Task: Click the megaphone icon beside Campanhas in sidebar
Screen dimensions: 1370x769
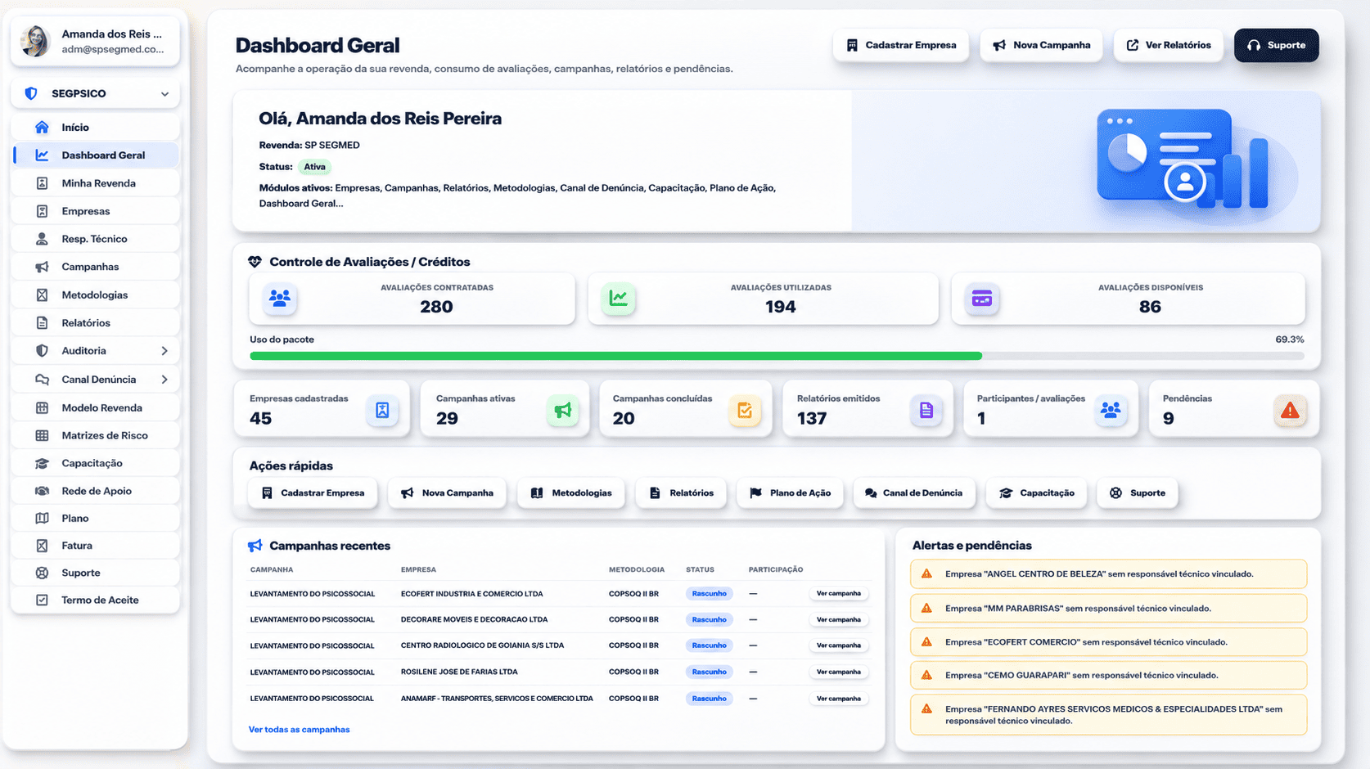Action: point(42,267)
